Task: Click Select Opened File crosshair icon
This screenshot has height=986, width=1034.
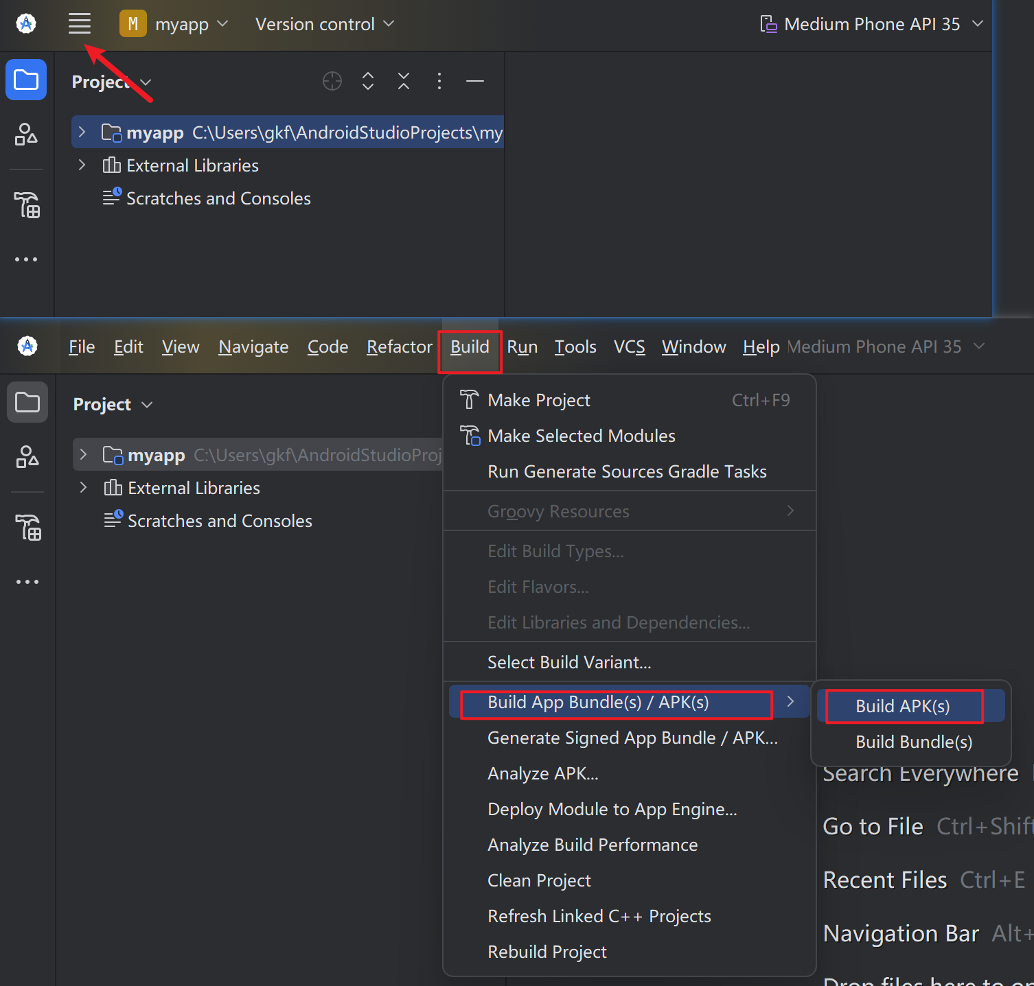Action: point(332,81)
